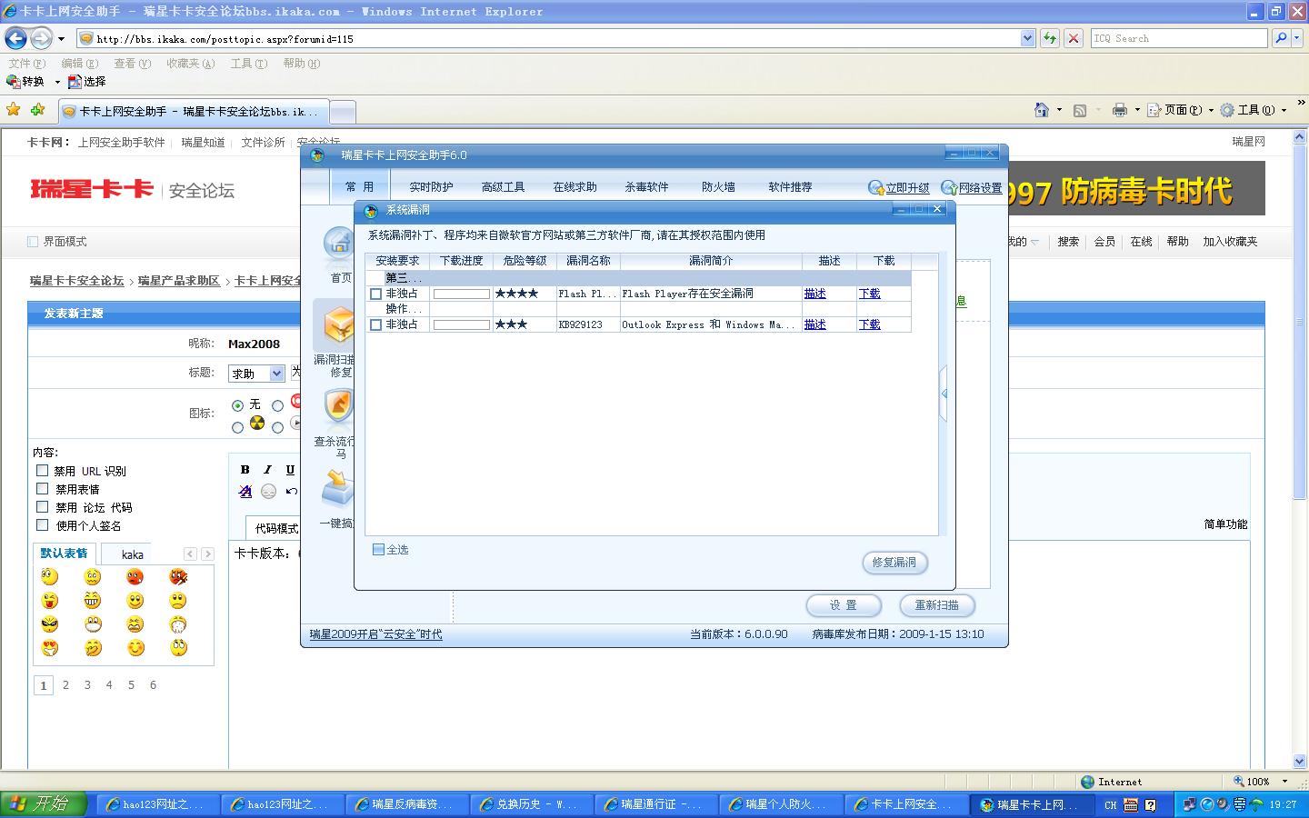Open the 转换 toolbar dropdown arrow
Viewport: 1309px width, 818px height.
point(57,82)
